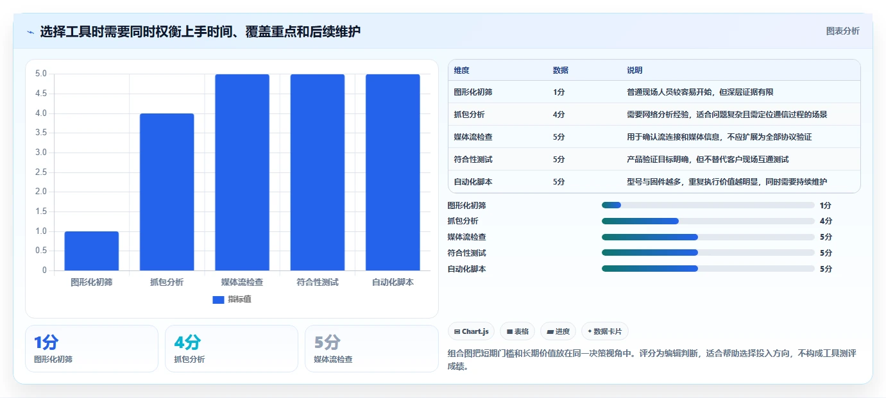The image size is (886, 398).
Task: Click the 图表分析 label in the header
Action: pyautogui.click(x=842, y=31)
